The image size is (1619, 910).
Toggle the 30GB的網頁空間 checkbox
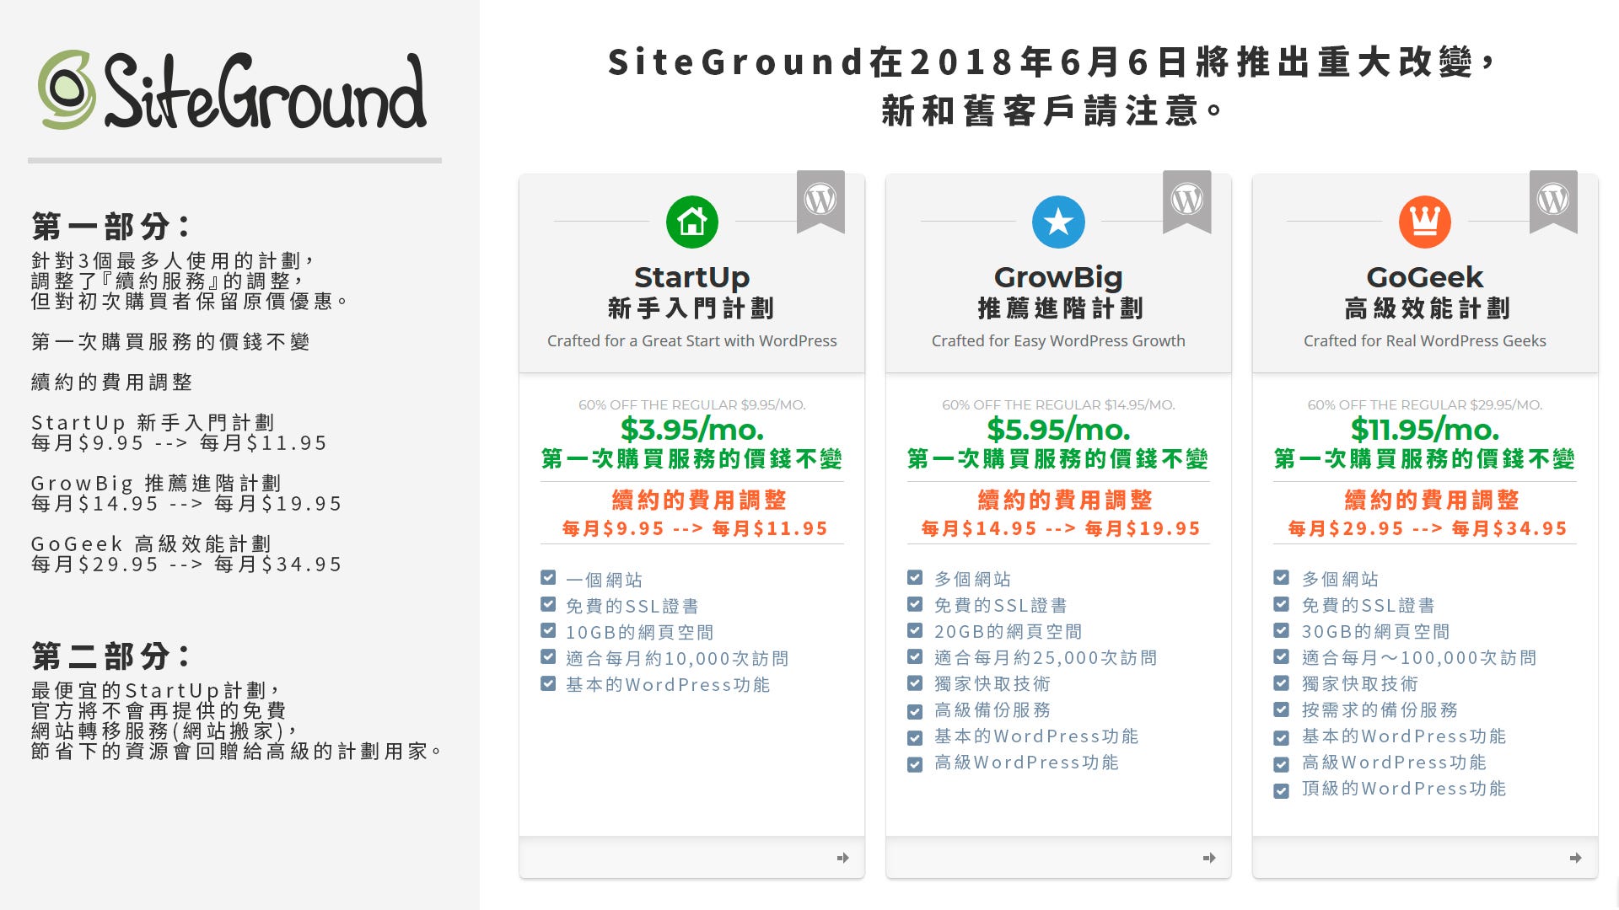1282,630
